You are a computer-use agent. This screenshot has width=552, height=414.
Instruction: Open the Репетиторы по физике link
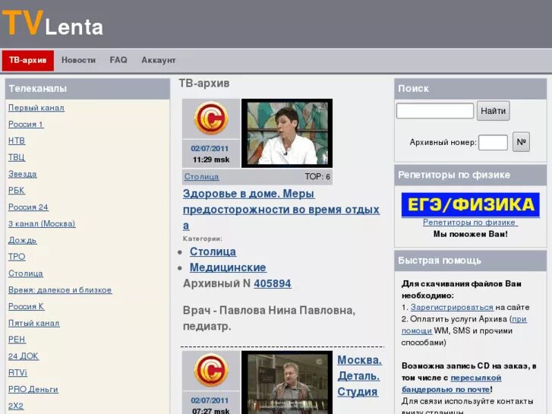click(470, 223)
